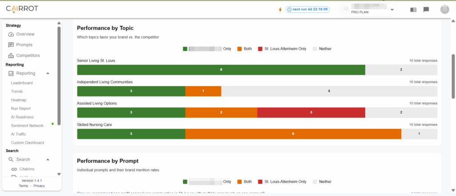Click the orange 1 segment for Independent Living Communities
Viewport: 456px width, 196px height.
[x=203, y=91]
